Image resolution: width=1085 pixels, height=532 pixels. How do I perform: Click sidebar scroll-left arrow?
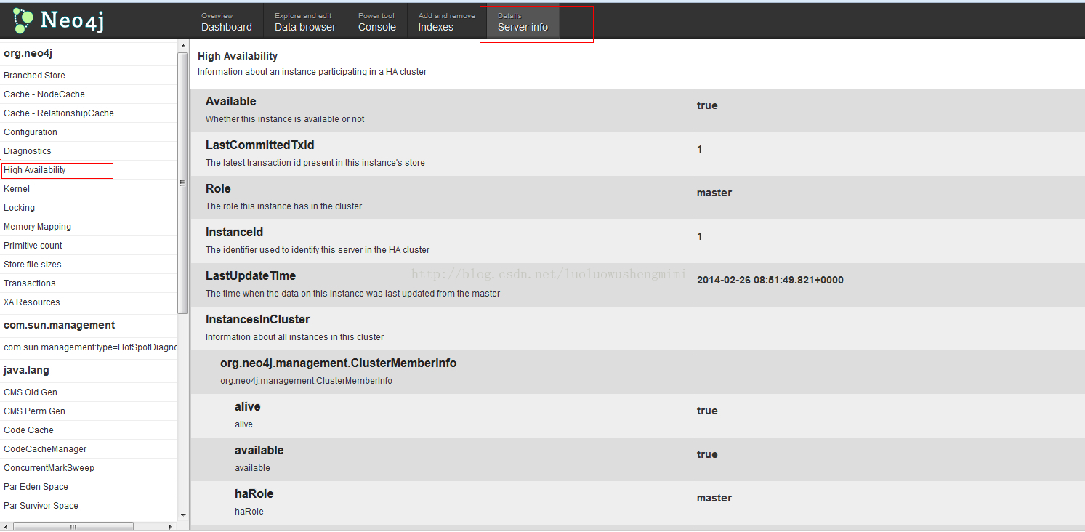pos(7,526)
